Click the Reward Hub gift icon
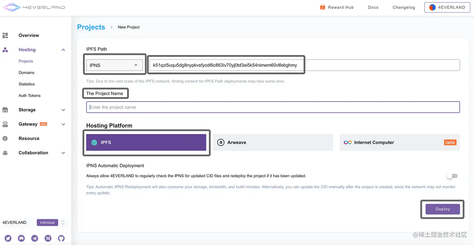The height and width of the screenshot is (245, 474). (x=322, y=7)
